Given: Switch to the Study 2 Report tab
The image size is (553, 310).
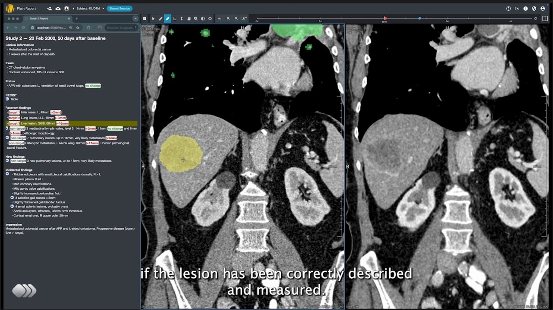Looking at the screenshot, I should coord(39,19).
